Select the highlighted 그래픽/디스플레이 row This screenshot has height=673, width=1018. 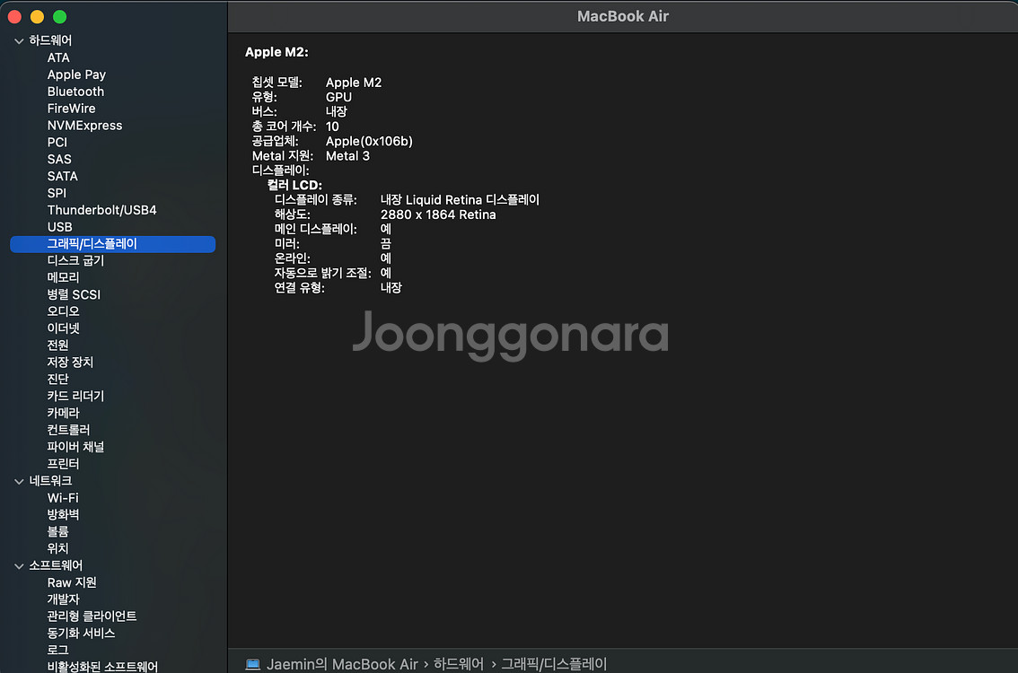(x=113, y=244)
